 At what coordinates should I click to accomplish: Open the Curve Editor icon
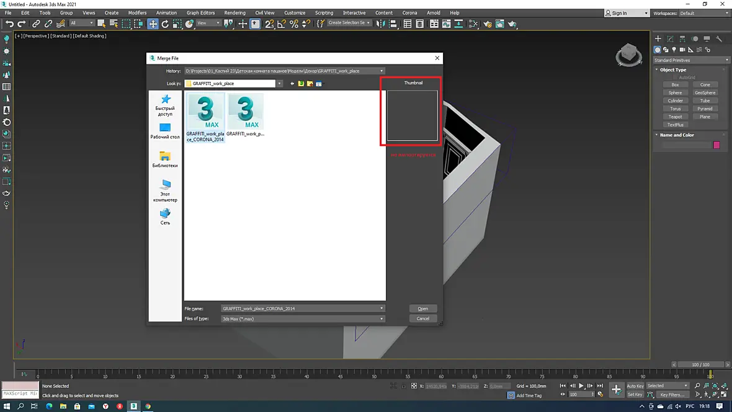(x=446, y=24)
